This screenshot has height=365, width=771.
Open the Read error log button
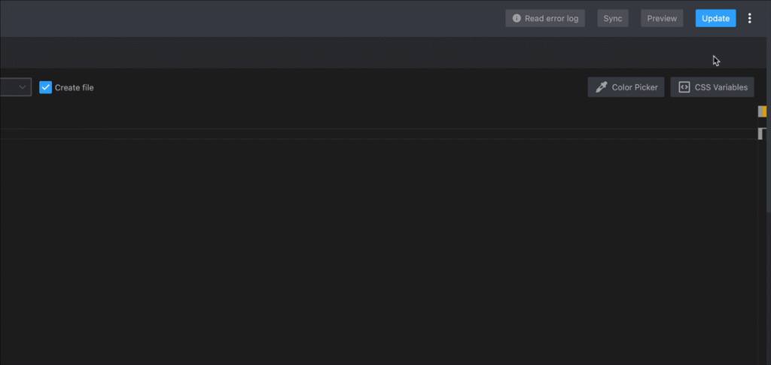[x=545, y=18]
